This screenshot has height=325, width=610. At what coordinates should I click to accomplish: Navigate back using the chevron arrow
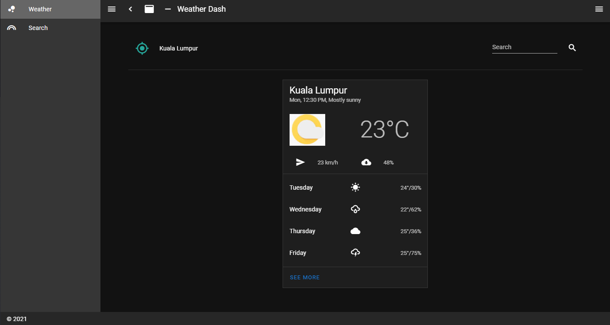[x=130, y=9]
